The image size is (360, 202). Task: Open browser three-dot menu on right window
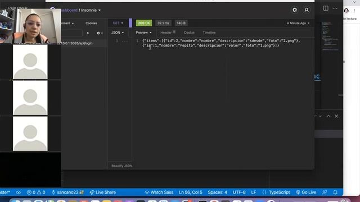[354, 11]
